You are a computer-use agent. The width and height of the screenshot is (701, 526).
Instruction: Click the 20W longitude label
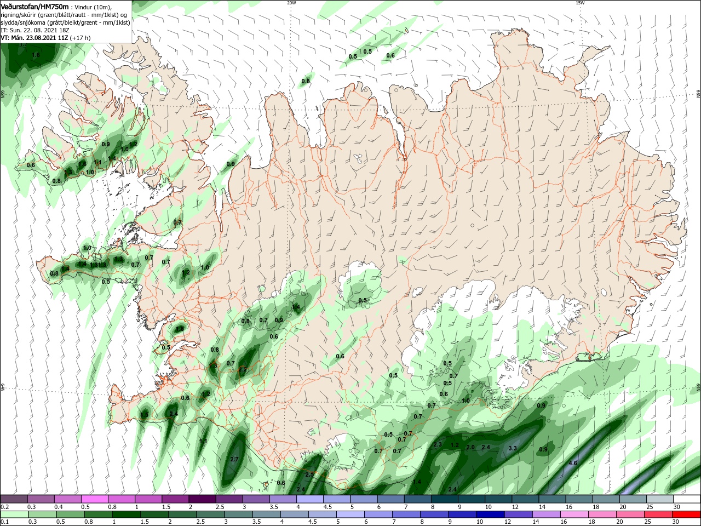coord(291,3)
